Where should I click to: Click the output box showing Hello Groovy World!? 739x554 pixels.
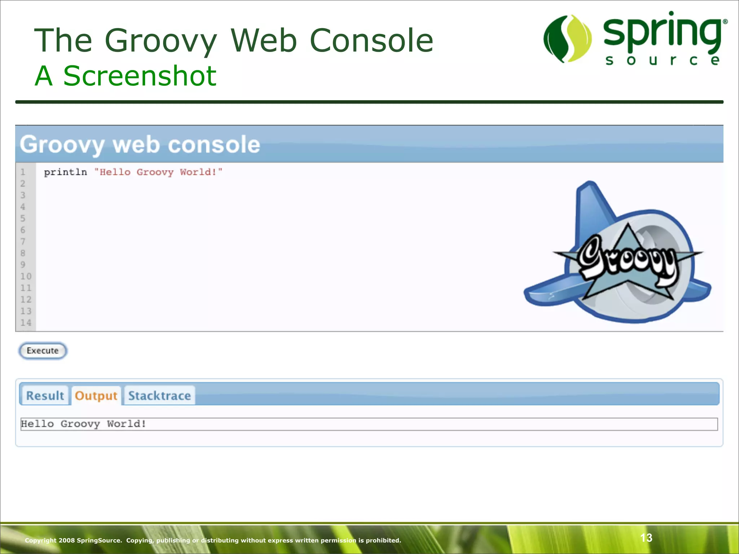coord(368,424)
